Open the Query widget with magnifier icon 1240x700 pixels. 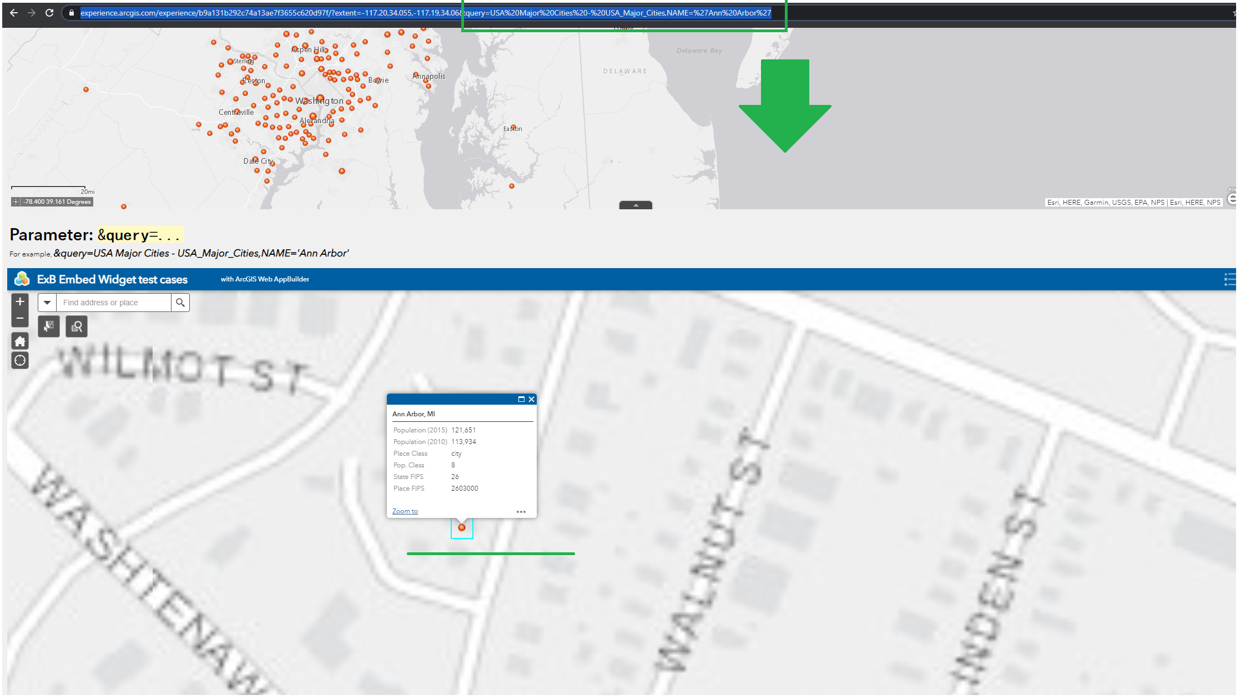click(x=77, y=326)
